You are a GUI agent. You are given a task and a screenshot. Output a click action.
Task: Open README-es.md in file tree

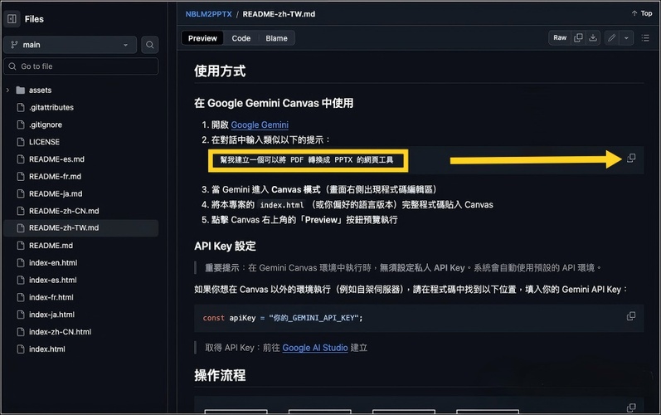tap(56, 159)
